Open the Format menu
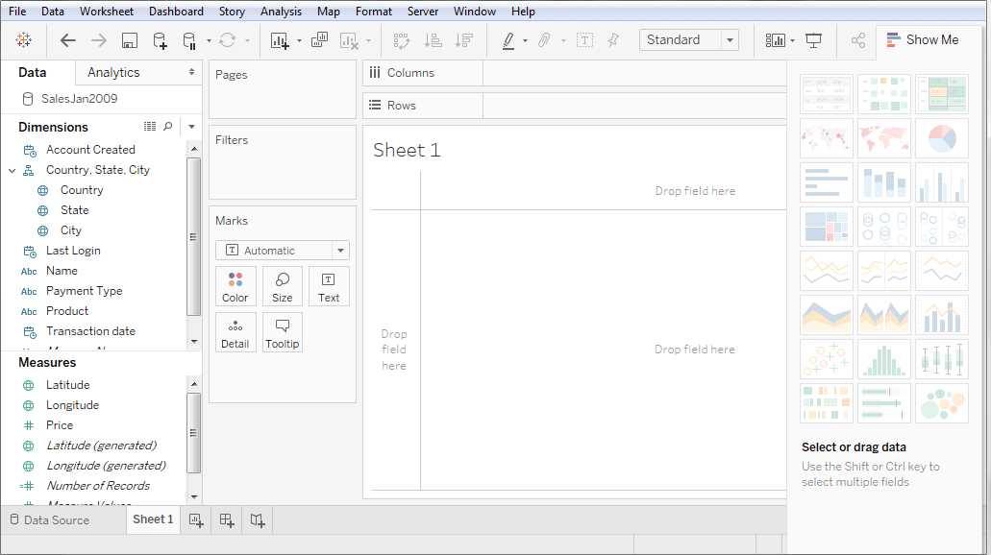Image resolution: width=991 pixels, height=555 pixels. coord(374,12)
